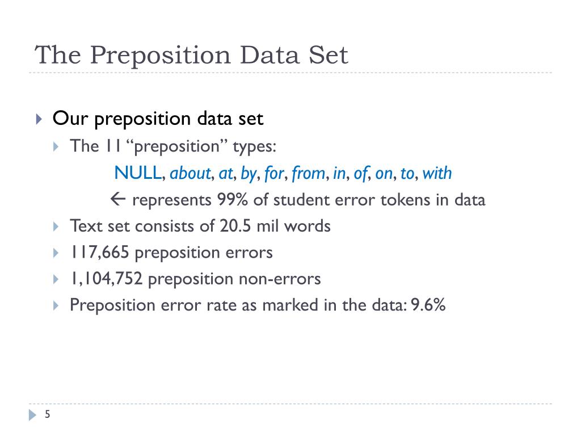Click the triangle bullet before 'Our preposition data set'
This screenshot has height=436, width=581.
pyautogui.click(x=39, y=119)
